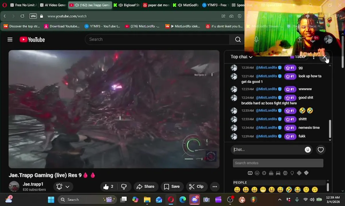Open Opera snapshot camera icon
The height and width of the screenshot is (206, 345).
pos(232,16)
